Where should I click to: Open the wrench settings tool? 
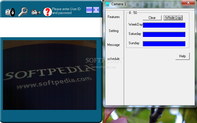pyautogui.click(x=23, y=12)
